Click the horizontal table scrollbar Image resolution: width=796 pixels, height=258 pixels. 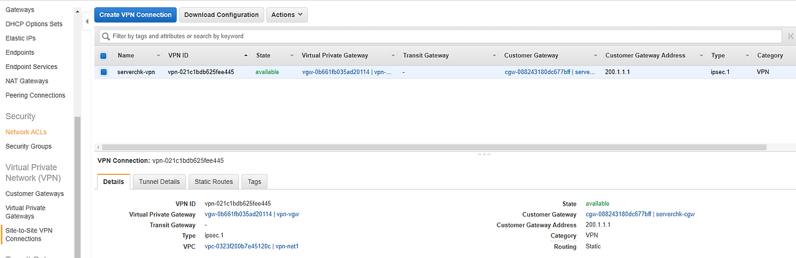(431, 147)
